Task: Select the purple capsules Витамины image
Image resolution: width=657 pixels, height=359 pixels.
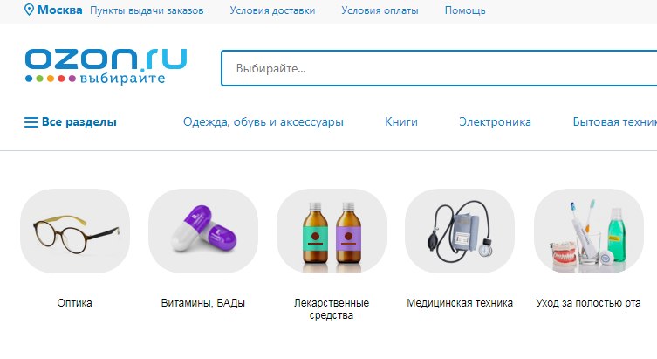Action: pyautogui.click(x=203, y=231)
